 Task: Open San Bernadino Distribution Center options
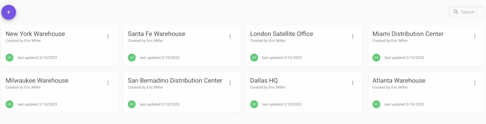230,83
